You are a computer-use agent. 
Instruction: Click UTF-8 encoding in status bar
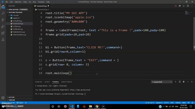tap(166, 103)
